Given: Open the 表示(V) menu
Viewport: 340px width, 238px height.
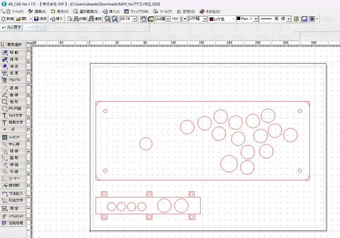Looking at the screenshot, I should click(60, 11).
